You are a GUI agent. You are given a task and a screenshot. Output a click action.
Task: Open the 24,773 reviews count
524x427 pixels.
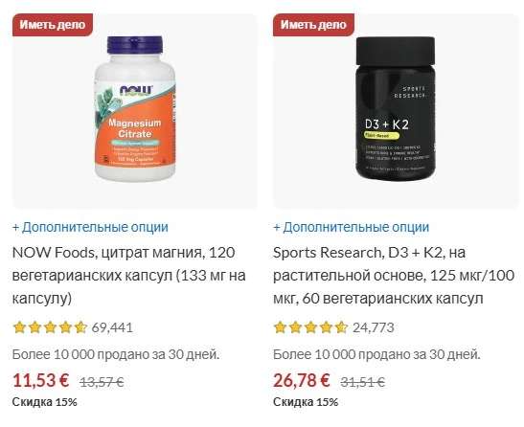coord(374,327)
